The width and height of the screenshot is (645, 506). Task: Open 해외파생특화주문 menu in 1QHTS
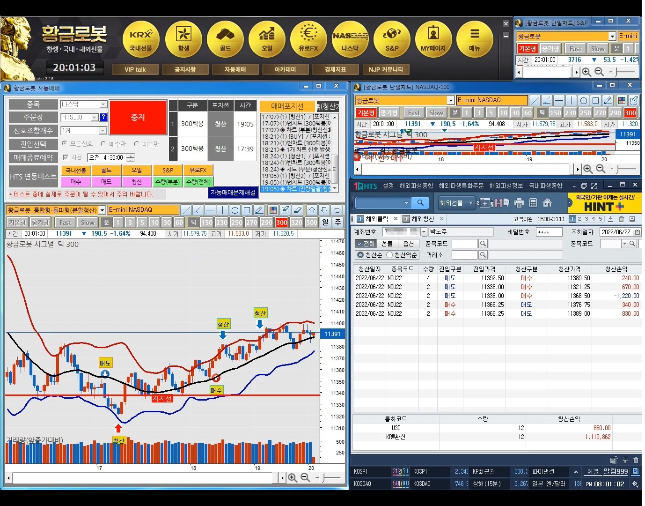(461, 186)
